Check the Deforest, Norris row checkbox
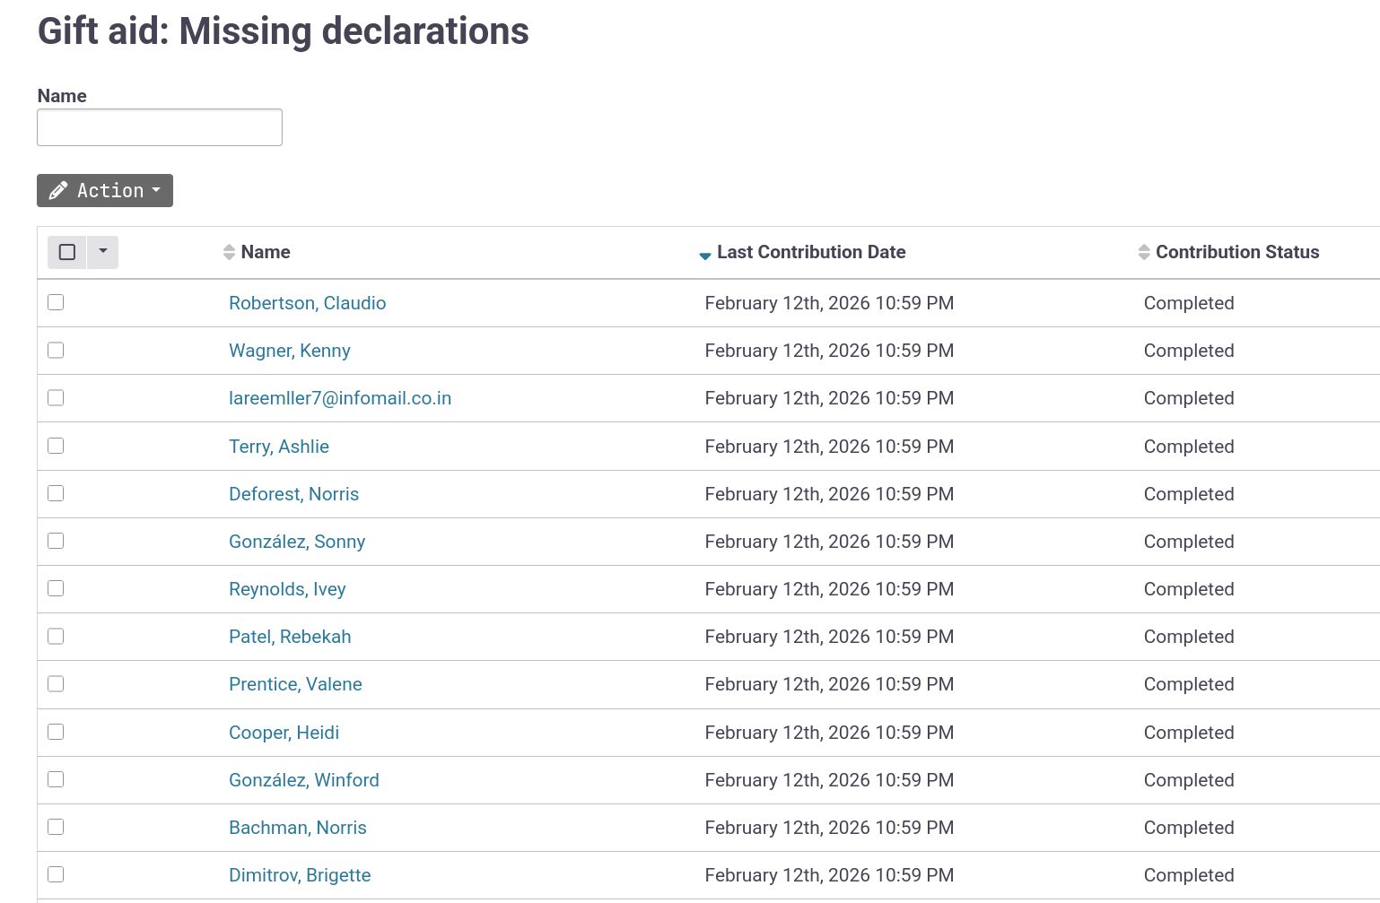The width and height of the screenshot is (1380, 903). pyautogui.click(x=56, y=493)
